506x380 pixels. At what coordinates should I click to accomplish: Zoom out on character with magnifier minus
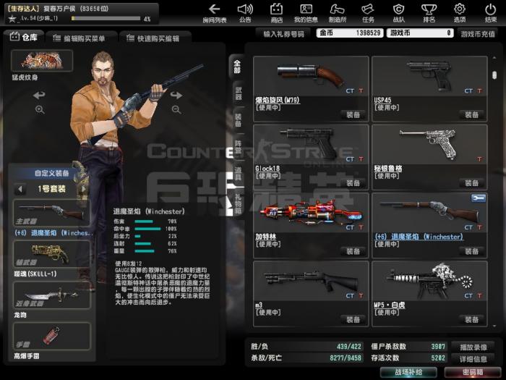coord(176,109)
